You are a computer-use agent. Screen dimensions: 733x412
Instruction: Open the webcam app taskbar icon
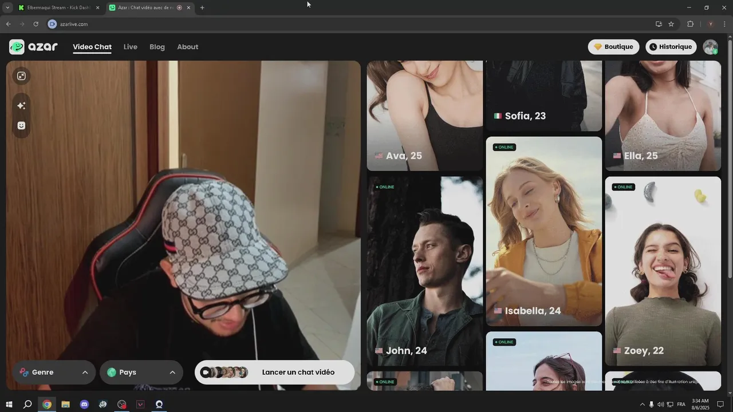click(159, 405)
